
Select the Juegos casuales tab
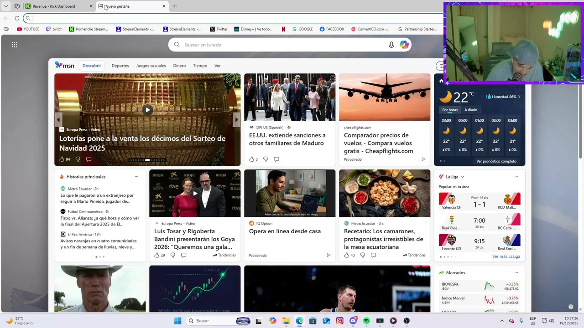[151, 66]
